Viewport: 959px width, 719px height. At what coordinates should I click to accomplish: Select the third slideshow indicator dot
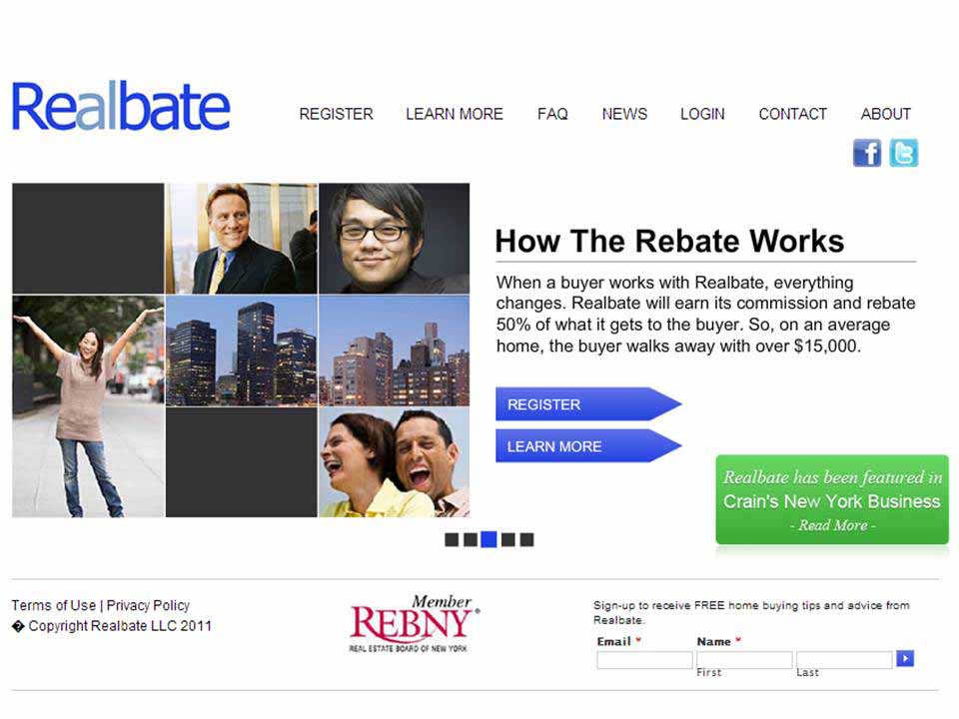pyautogui.click(x=488, y=540)
